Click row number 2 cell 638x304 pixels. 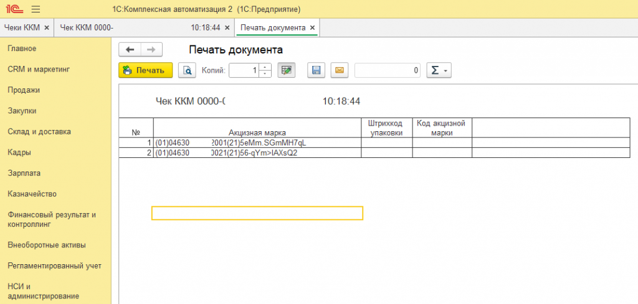pyautogui.click(x=136, y=152)
